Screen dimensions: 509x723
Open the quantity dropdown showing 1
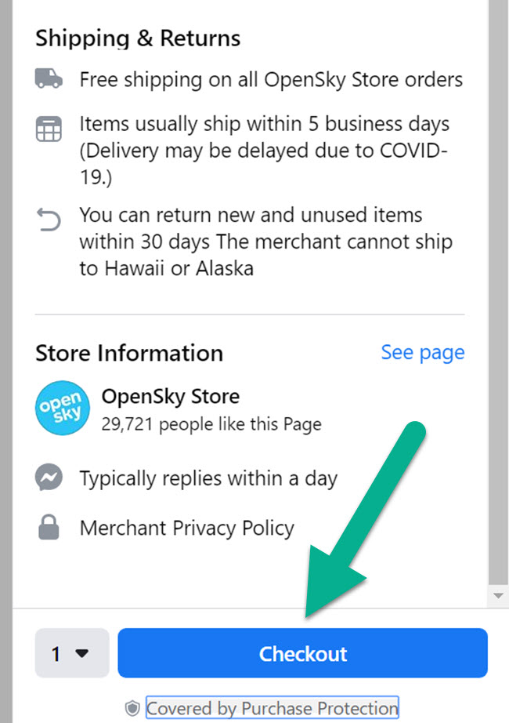pyautogui.click(x=72, y=653)
